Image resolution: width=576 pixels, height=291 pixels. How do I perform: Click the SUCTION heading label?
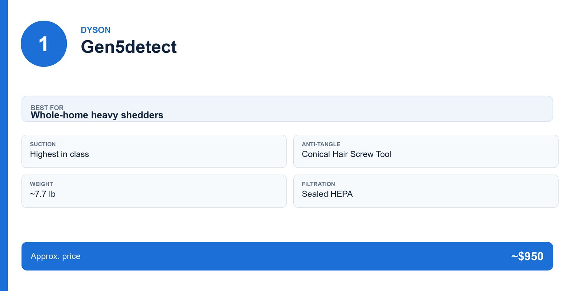(43, 144)
